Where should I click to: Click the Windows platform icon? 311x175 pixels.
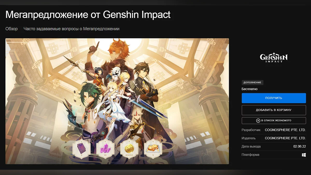(304, 155)
